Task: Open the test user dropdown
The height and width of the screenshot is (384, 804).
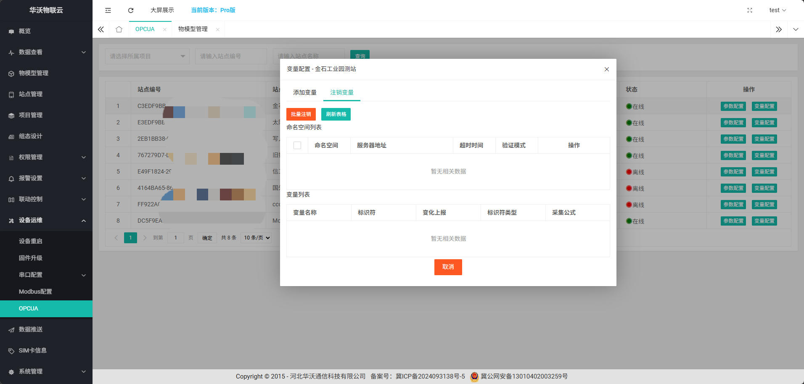Action: 777,10
